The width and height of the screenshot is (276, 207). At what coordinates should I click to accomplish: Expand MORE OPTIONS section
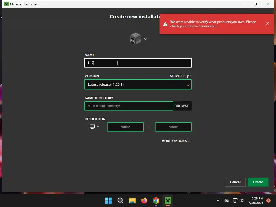(176, 141)
